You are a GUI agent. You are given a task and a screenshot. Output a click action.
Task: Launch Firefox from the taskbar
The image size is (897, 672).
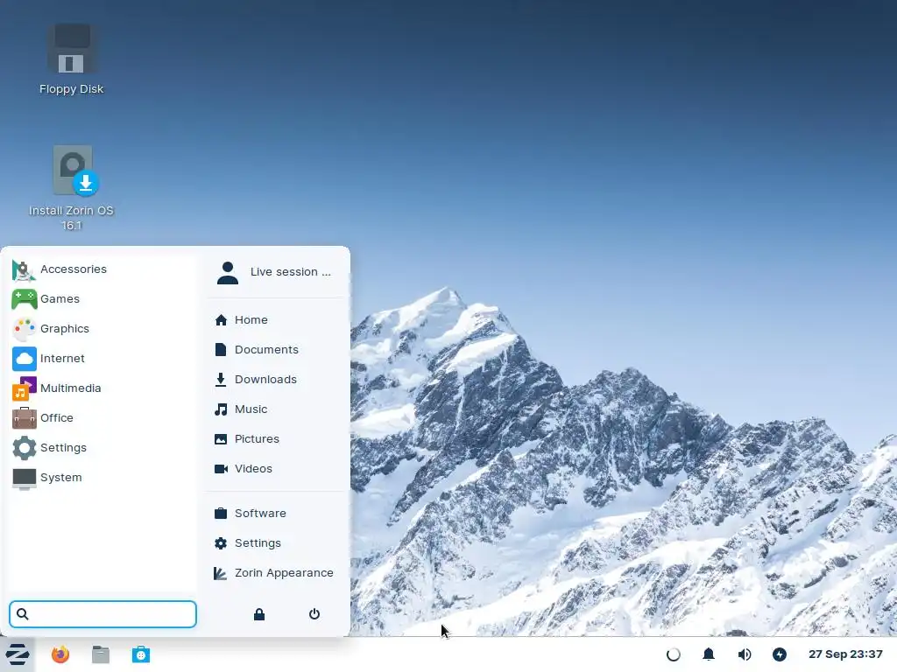coord(60,654)
